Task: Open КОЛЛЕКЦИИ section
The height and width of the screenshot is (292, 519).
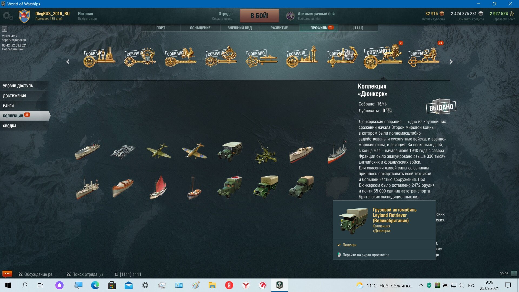Action: [x=25, y=116]
